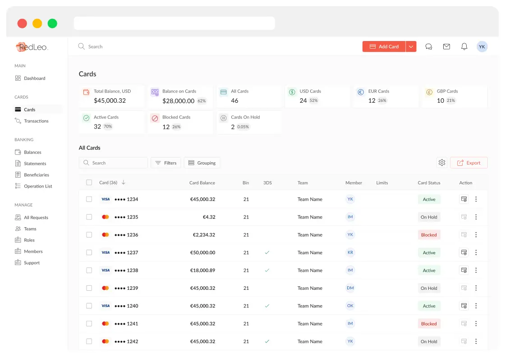Open the notifications bell
The height and width of the screenshot is (357, 505).
[464, 47]
